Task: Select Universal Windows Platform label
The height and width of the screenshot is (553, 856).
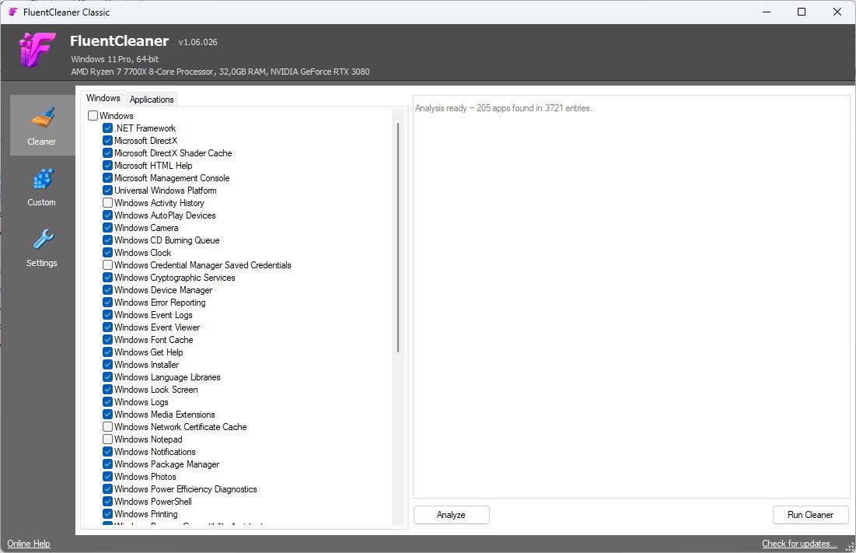Action: (166, 191)
